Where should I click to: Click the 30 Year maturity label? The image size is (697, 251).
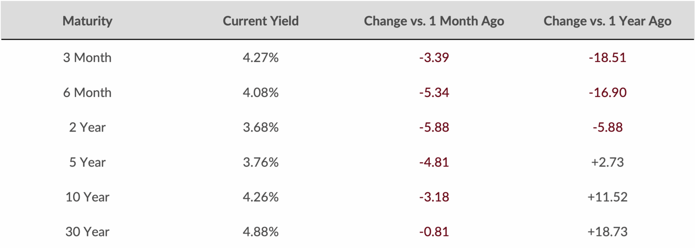point(87,232)
